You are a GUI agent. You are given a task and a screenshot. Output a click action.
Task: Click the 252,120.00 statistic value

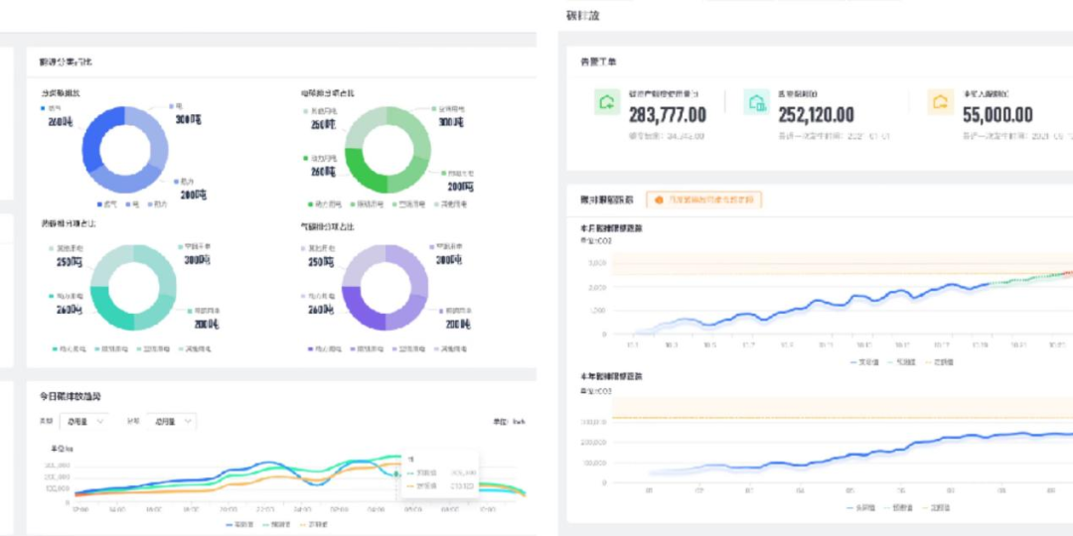coord(816,115)
